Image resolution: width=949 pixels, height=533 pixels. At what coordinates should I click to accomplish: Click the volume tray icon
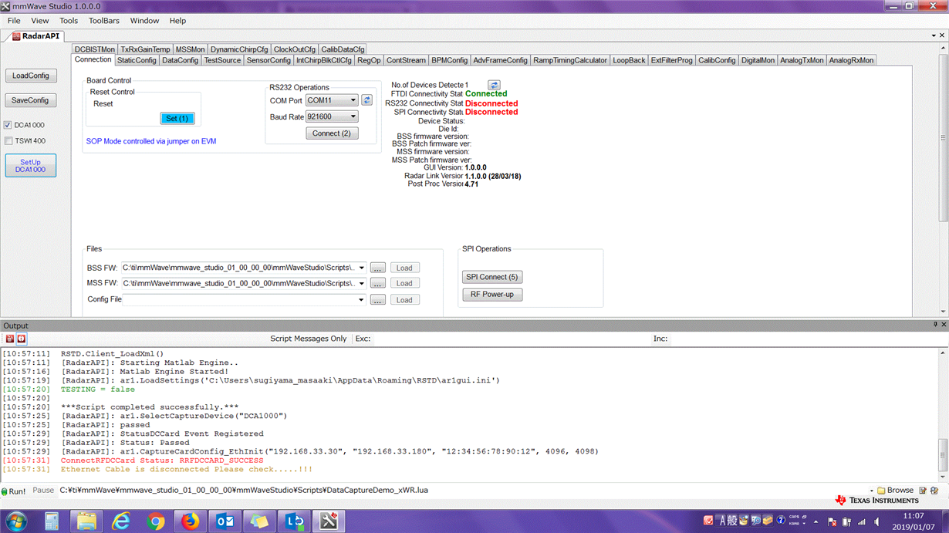pyautogui.click(x=875, y=521)
